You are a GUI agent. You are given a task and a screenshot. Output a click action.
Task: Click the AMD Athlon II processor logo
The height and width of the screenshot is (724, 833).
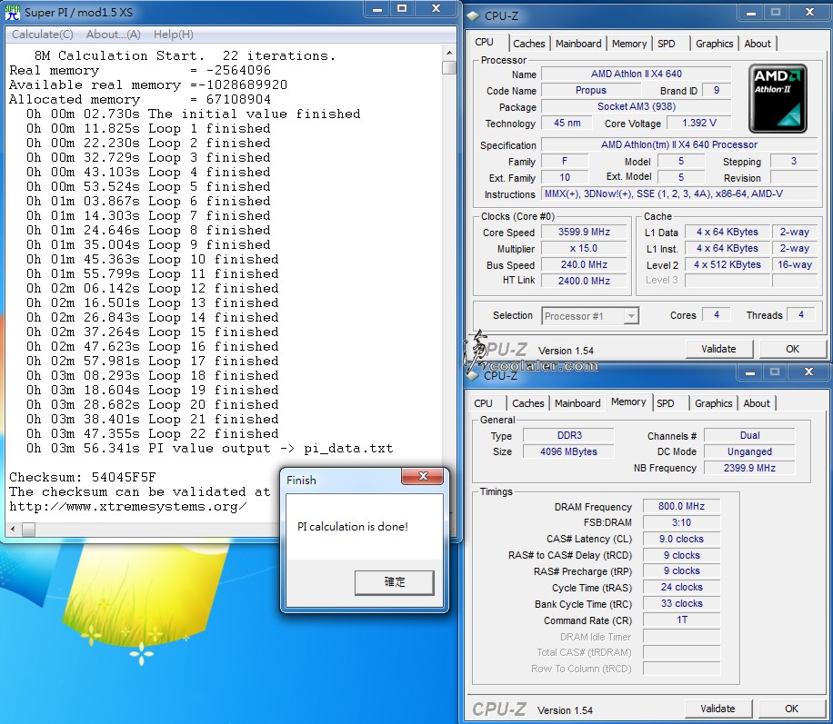(778, 98)
